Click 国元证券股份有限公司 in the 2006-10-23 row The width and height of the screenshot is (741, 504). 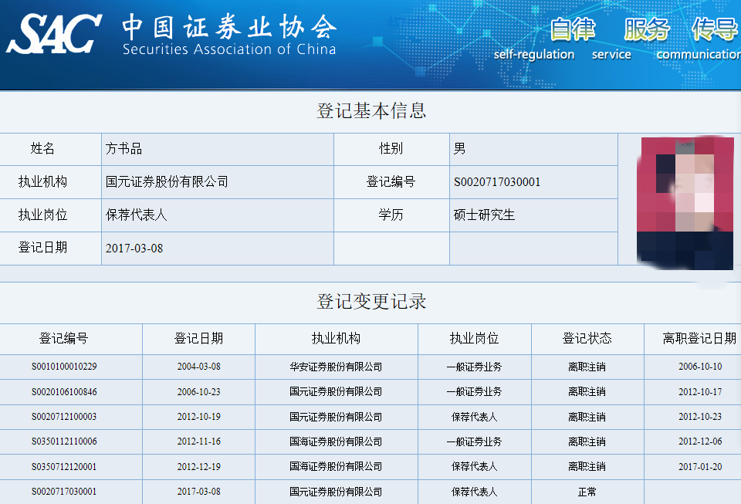(x=336, y=391)
